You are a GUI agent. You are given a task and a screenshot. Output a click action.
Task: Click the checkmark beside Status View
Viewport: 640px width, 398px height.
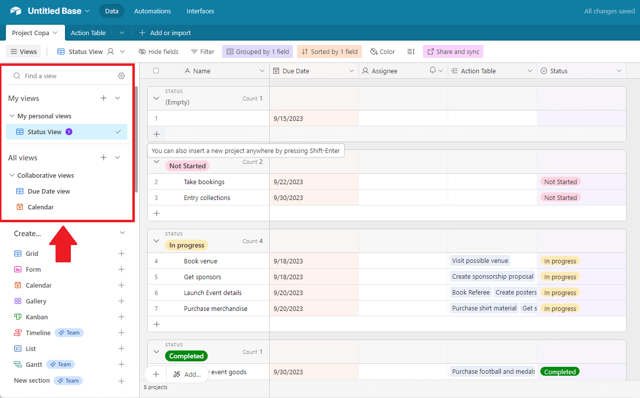[118, 132]
